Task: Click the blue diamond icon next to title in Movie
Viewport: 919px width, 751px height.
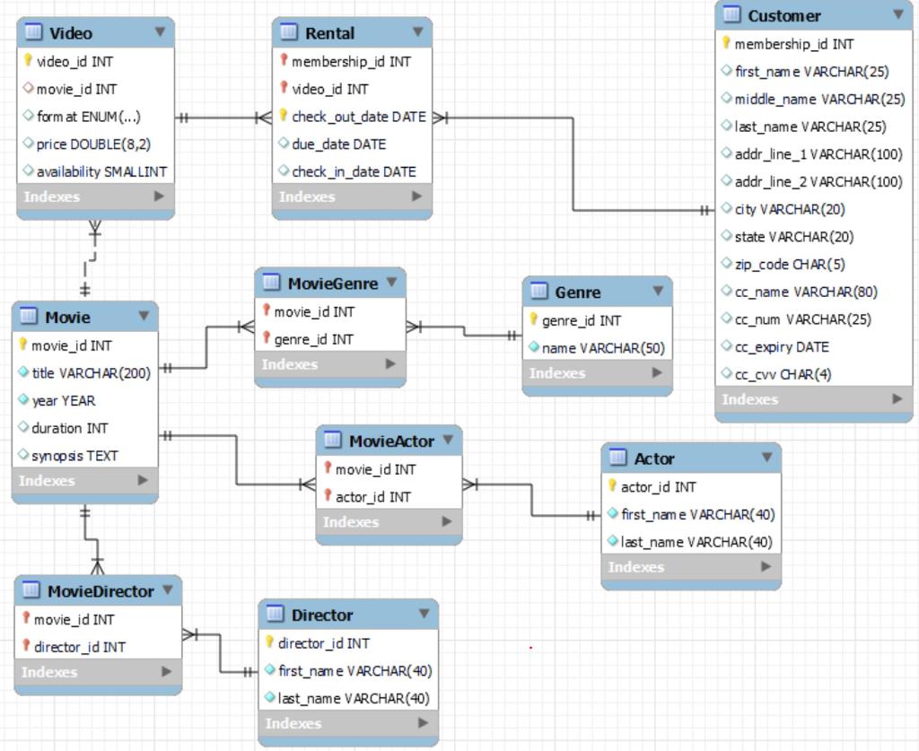Action: pyautogui.click(x=22, y=373)
